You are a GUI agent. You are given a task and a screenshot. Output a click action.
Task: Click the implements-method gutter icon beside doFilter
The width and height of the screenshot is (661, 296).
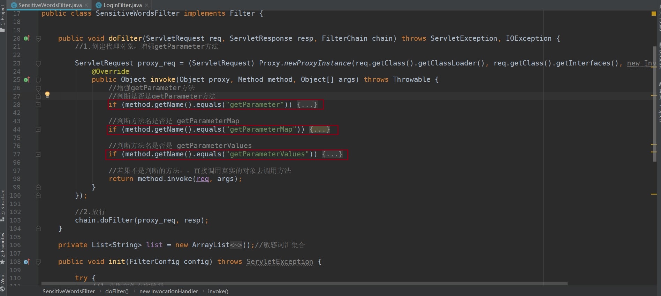(x=26, y=38)
